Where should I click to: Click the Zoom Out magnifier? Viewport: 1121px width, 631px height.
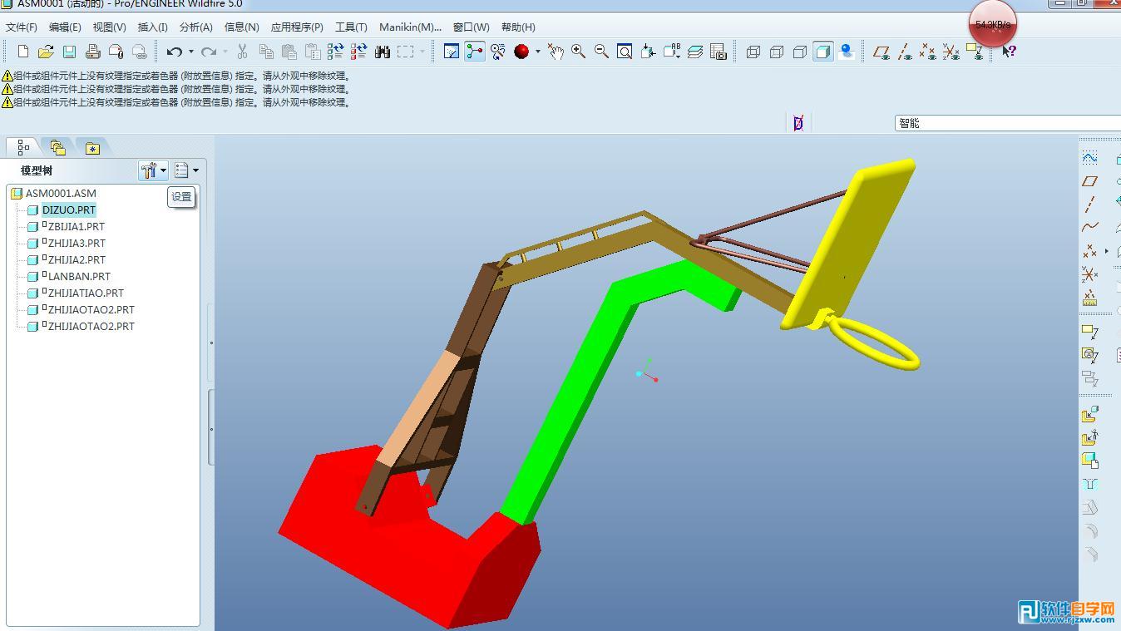pyautogui.click(x=601, y=52)
